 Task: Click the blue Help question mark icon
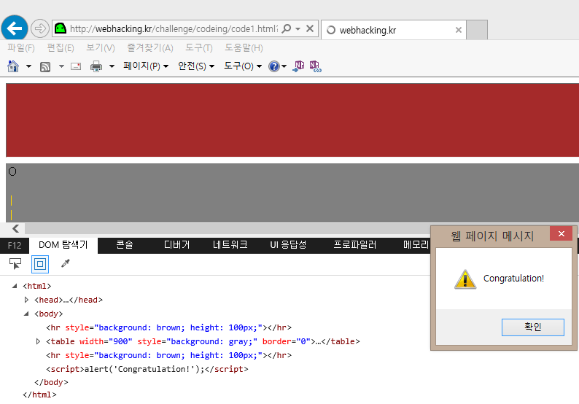(x=274, y=66)
